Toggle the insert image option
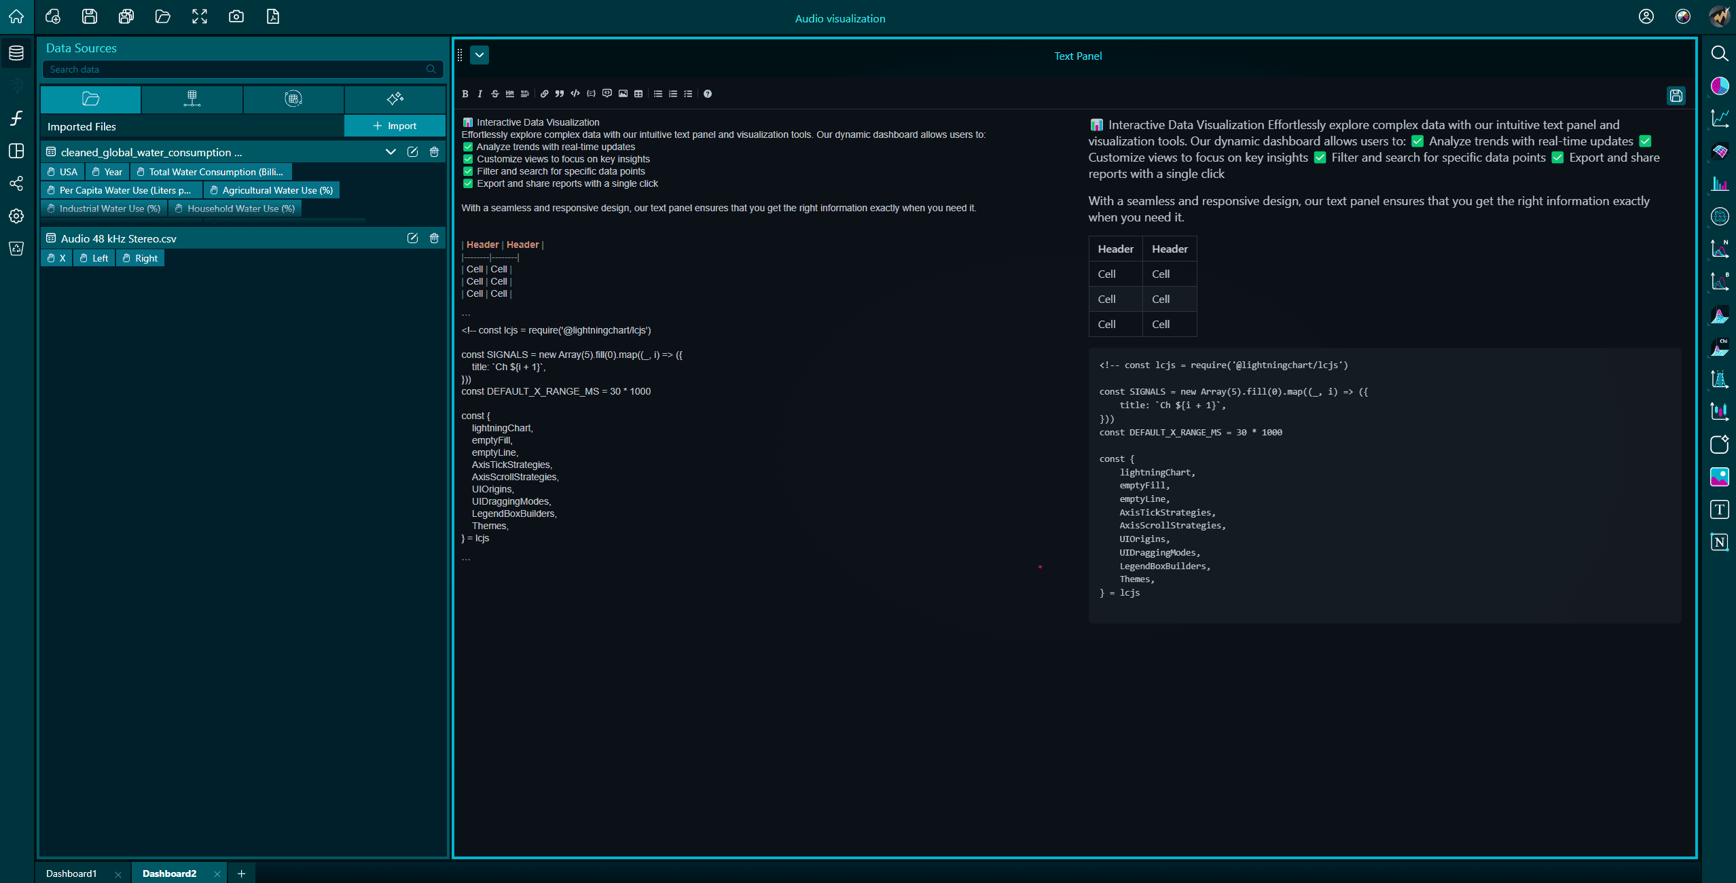 pos(623,94)
